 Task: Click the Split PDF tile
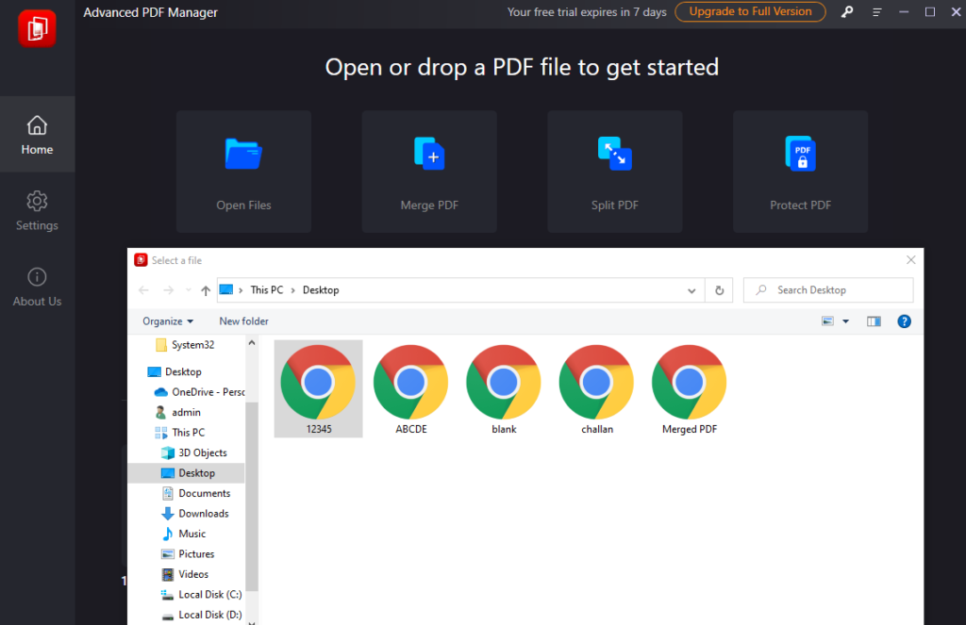[x=615, y=172]
